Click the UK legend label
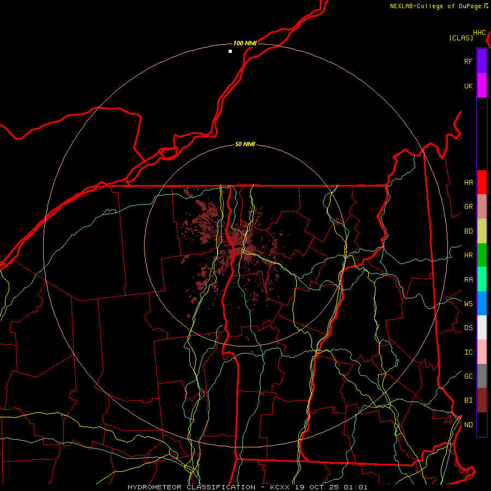 (468, 86)
